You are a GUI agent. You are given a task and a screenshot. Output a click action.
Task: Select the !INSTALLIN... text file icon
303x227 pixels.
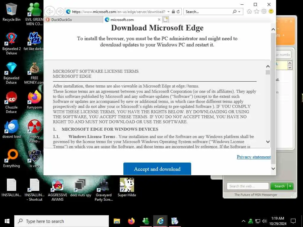click(12, 187)
